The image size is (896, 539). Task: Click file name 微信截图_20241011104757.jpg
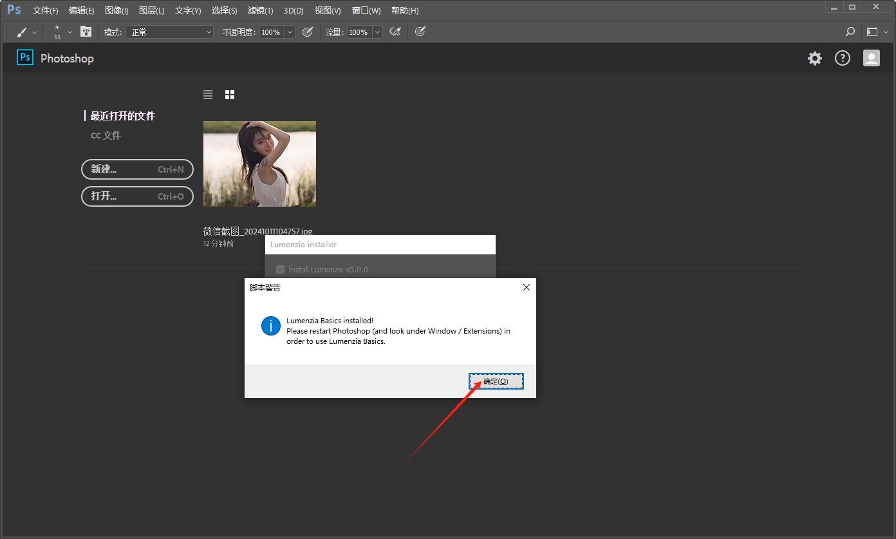[257, 231]
